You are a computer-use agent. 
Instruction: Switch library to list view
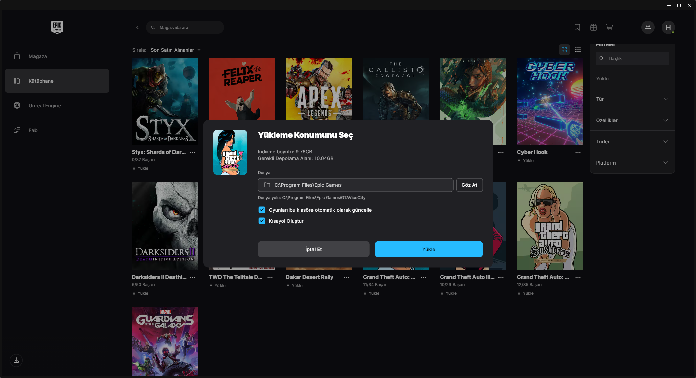click(x=578, y=50)
